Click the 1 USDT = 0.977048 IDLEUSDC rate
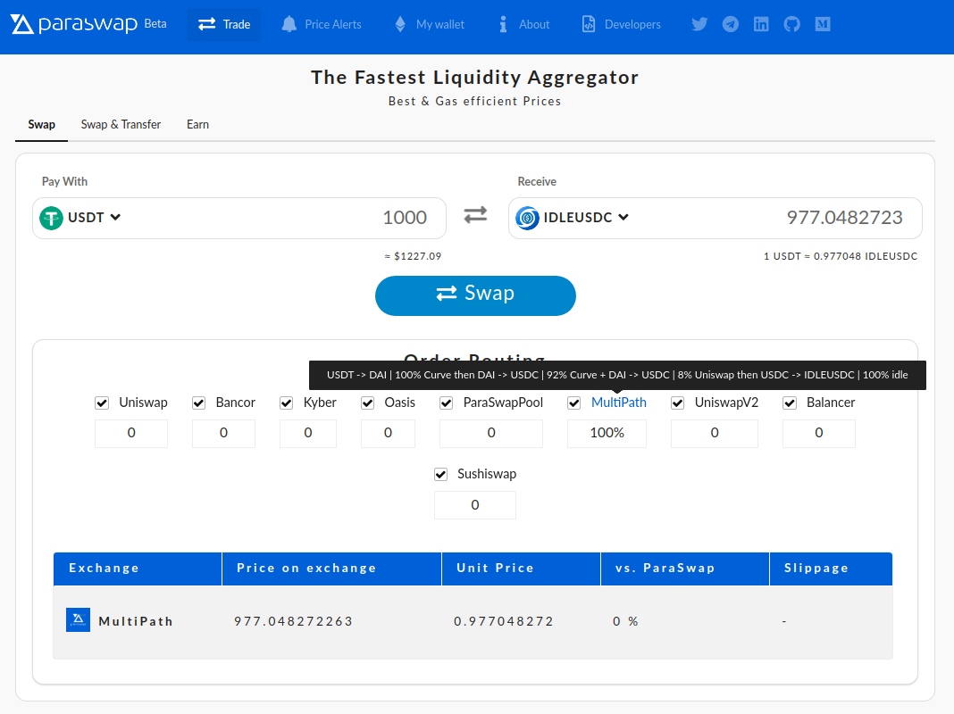Image resolution: width=954 pixels, height=714 pixels. tap(841, 256)
